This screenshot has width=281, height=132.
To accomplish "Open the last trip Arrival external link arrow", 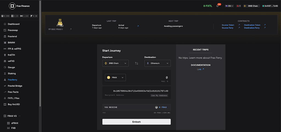I will [138, 26].
